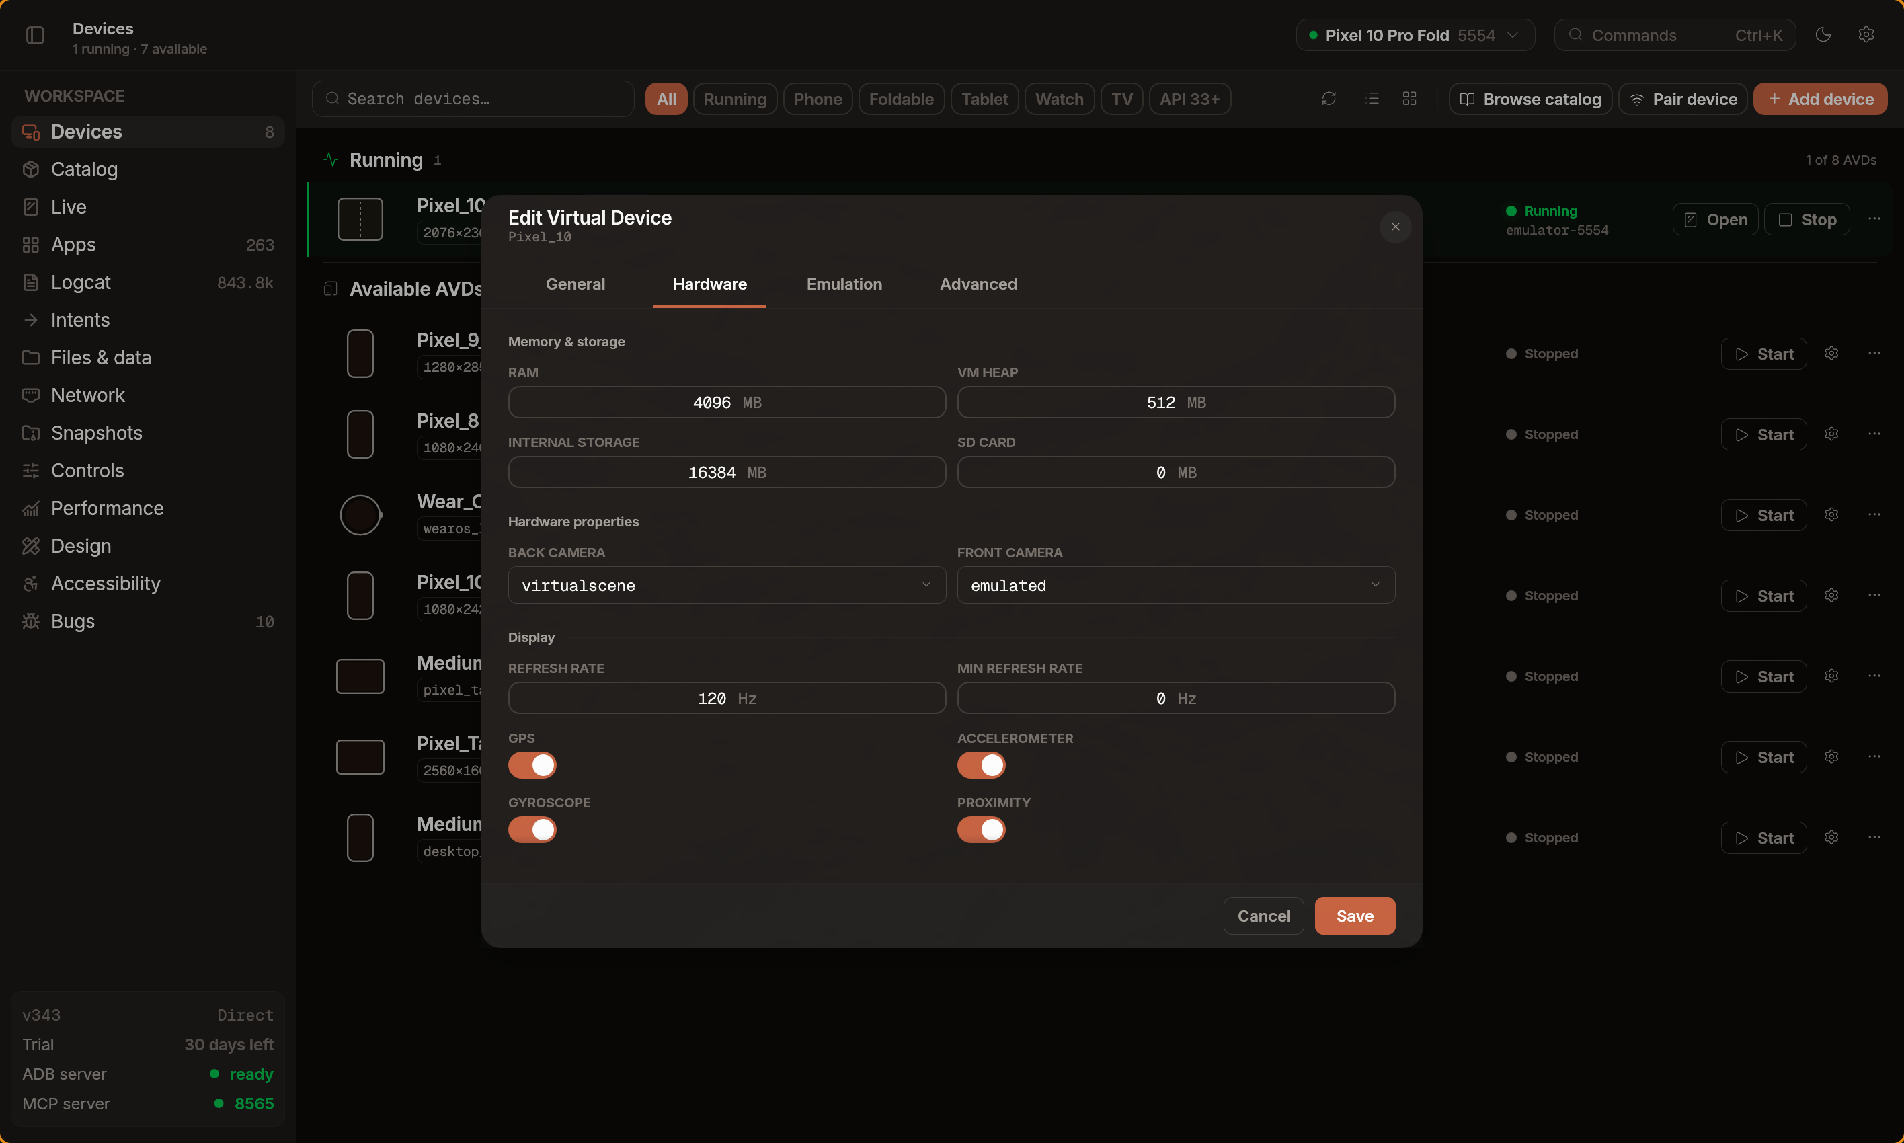1904x1143 pixels.
Task: Disable the GPS toggle
Action: tap(532, 766)
